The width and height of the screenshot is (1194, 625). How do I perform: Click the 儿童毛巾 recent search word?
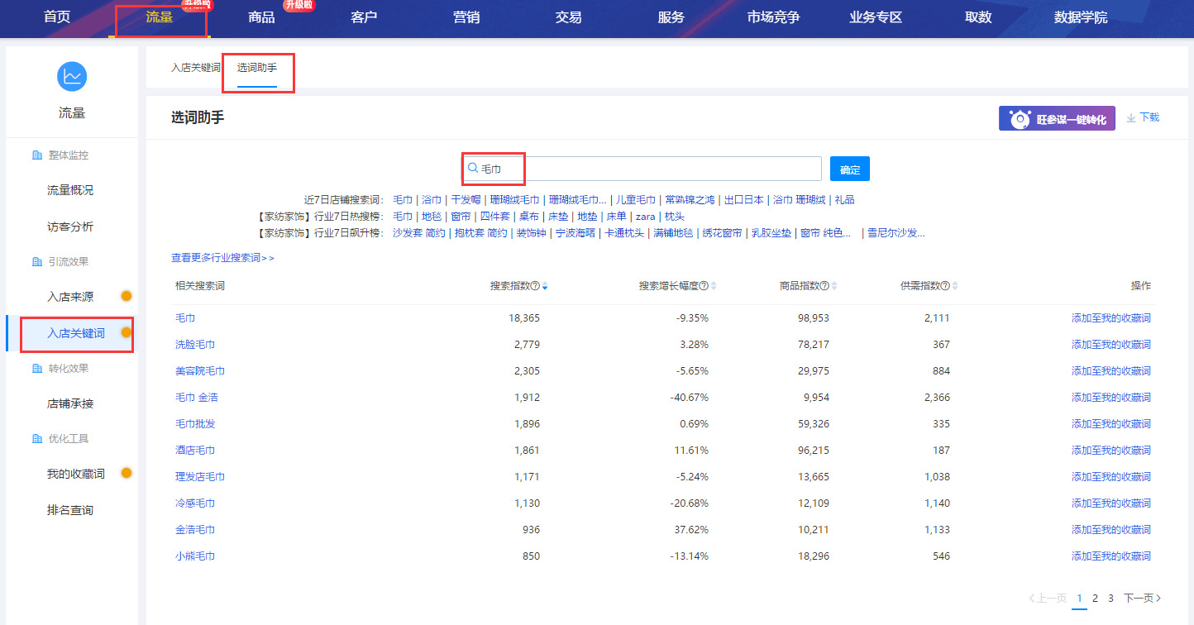click(636, 200)
